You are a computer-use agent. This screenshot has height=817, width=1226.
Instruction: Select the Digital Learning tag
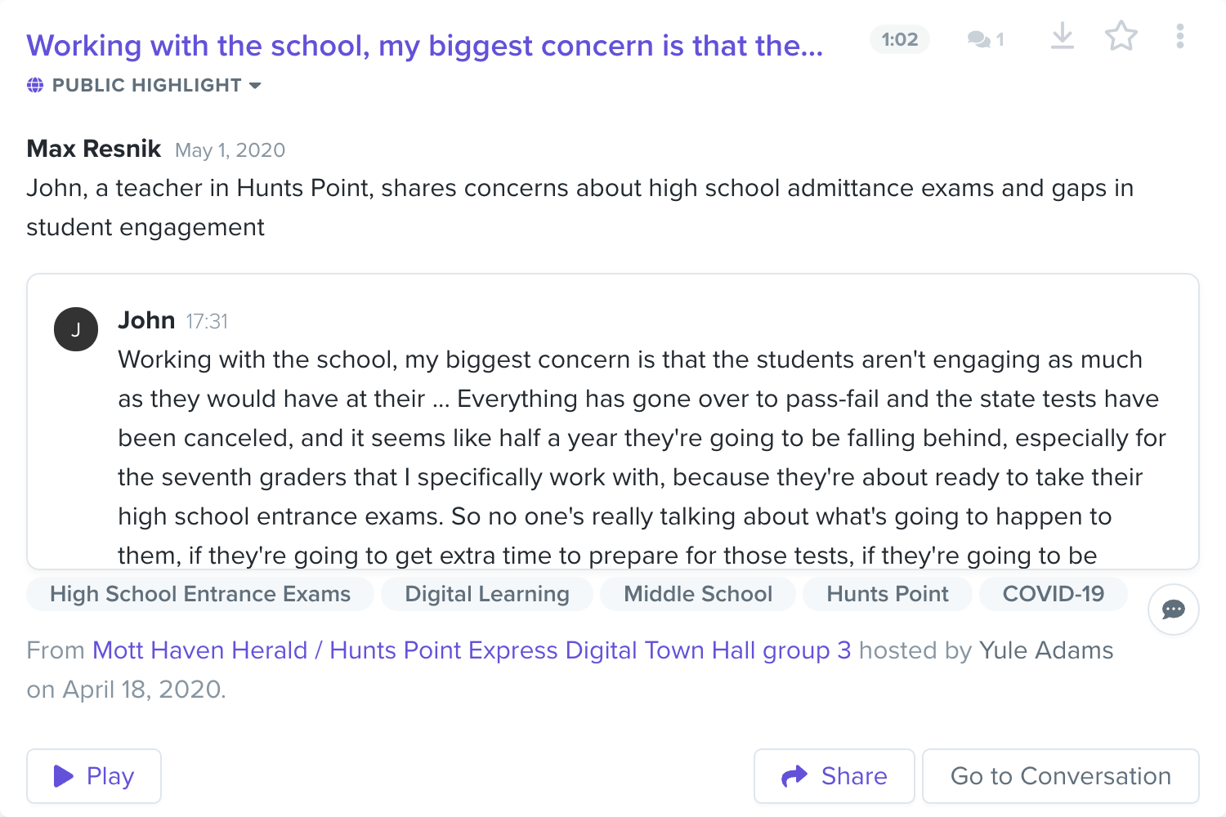coord(487,594)
